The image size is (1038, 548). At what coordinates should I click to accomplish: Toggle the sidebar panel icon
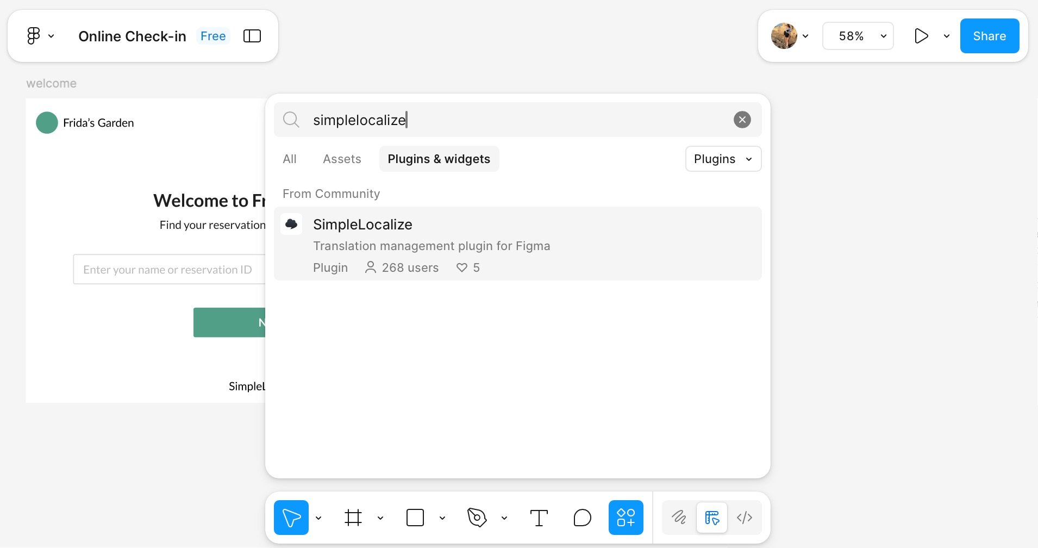(x=252, y=36)
